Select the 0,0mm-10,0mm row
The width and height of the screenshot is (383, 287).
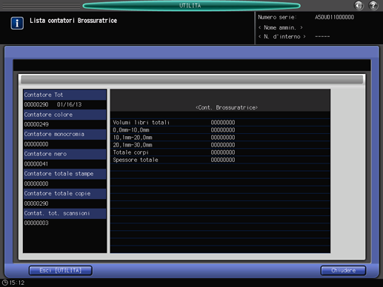click(x=220, y=130)
